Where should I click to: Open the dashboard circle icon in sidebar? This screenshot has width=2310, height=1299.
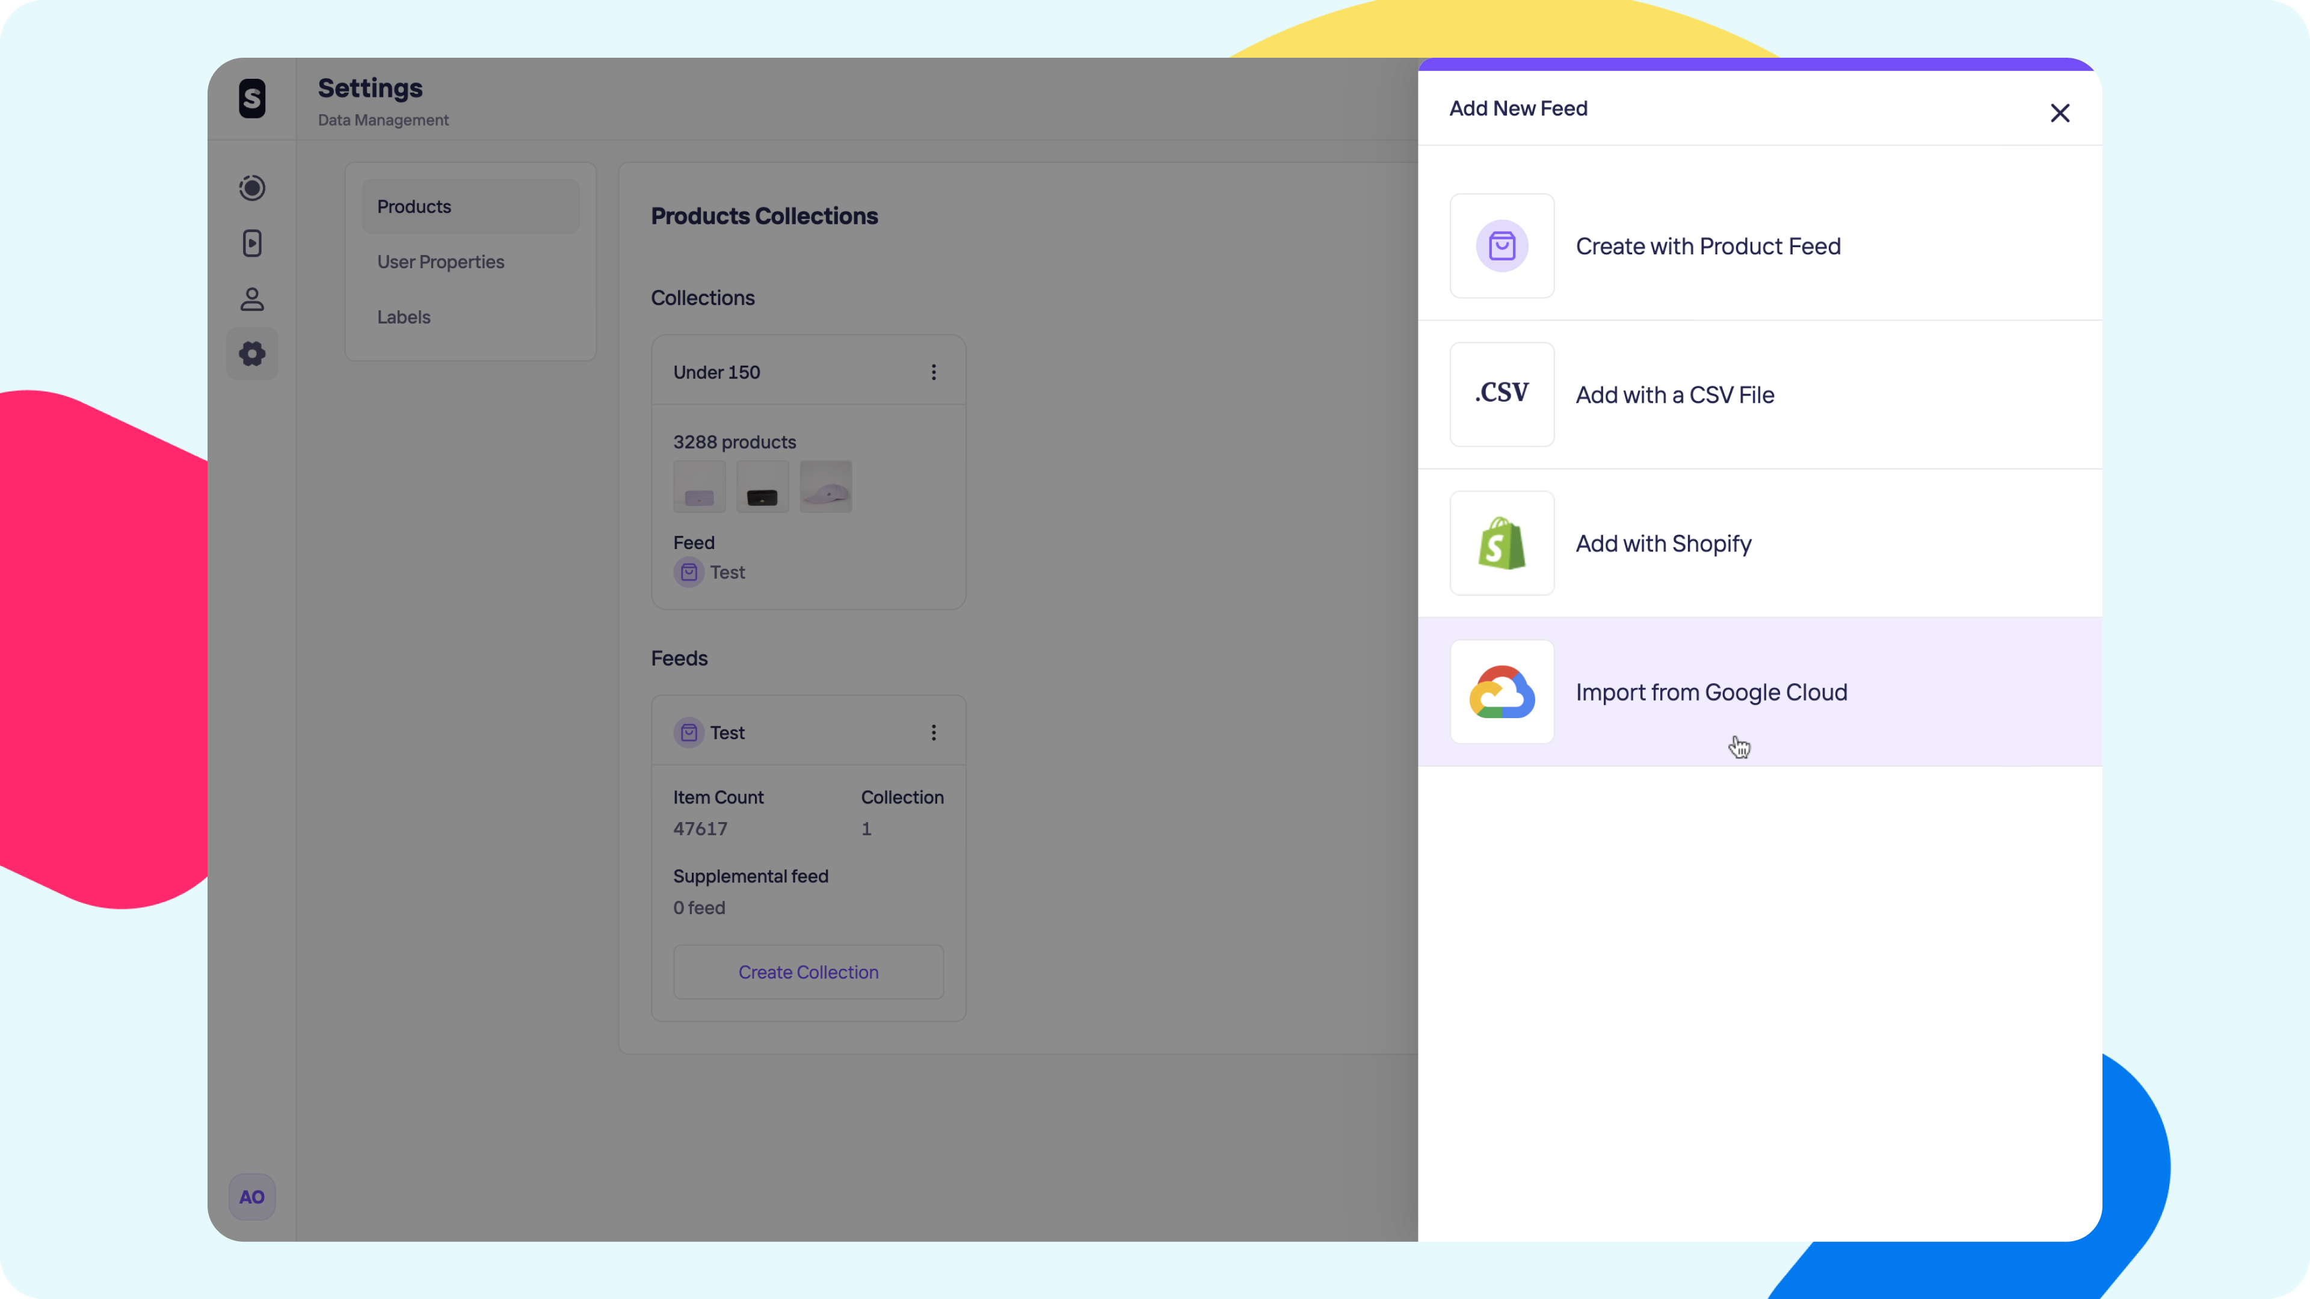252,188
